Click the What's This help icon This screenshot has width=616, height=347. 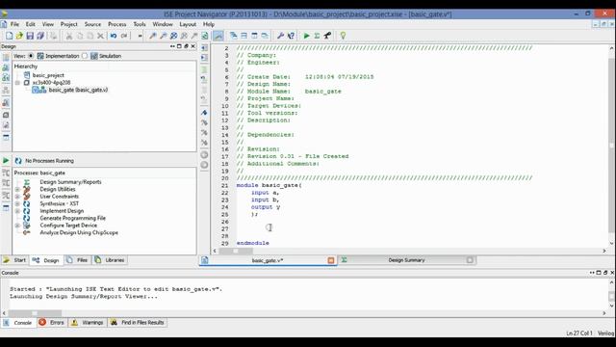(291, 36)
